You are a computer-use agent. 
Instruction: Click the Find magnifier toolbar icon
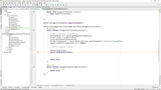click(23, 5)
